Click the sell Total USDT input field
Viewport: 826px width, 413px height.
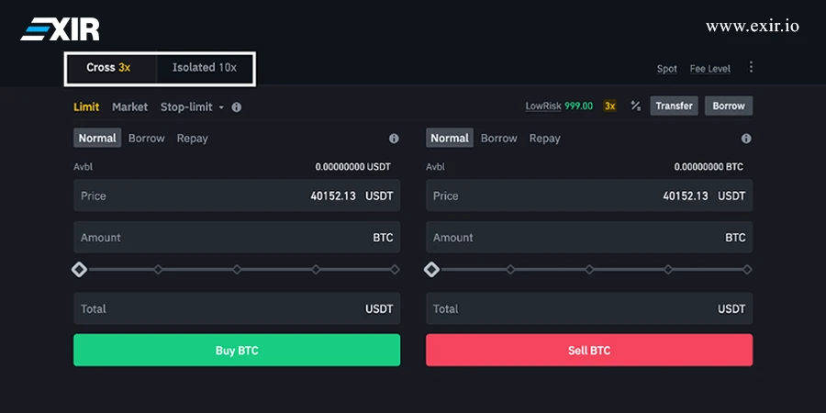589,308
